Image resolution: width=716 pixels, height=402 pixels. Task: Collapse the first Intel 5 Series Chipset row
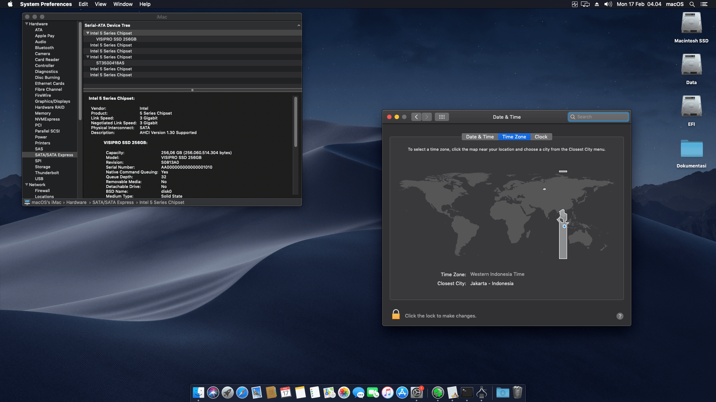tap(88, 33)
